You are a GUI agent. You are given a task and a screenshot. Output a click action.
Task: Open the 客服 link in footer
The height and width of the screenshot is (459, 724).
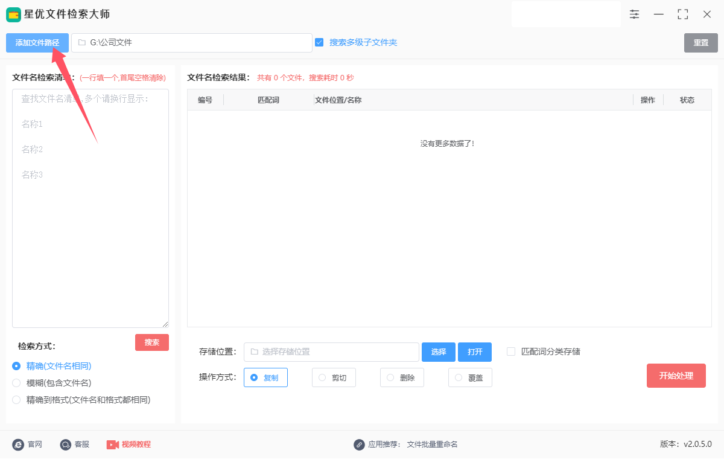[x=82, y=445]
